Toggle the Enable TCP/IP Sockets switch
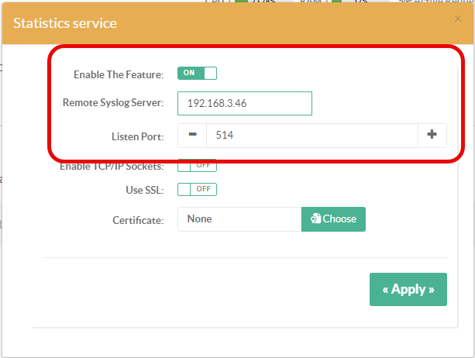The image size is (475, 358). (197, 166)
